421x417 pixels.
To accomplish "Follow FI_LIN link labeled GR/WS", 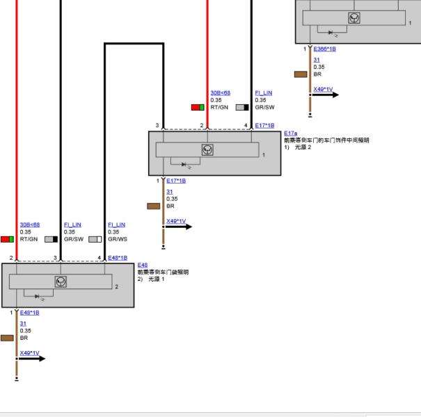I will (116, 224).
